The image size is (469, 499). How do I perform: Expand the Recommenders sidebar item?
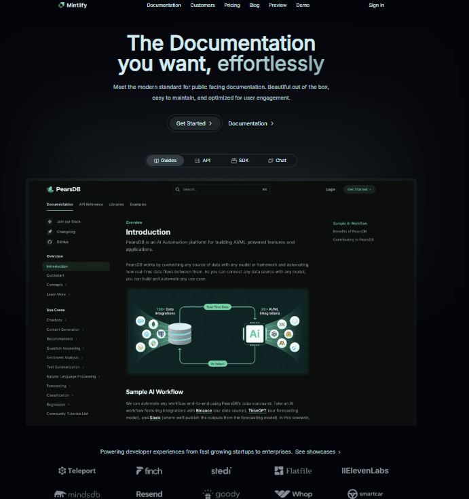point(62,339)
